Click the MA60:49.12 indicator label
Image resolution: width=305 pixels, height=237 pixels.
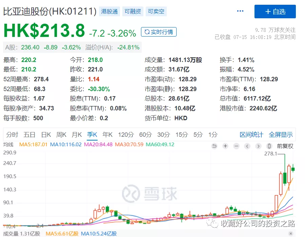160,145
